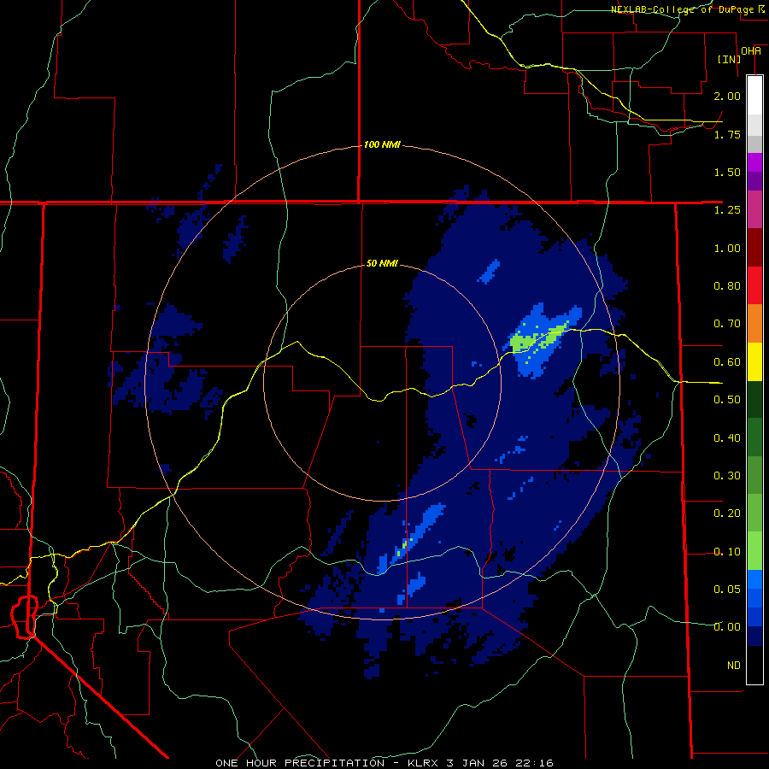769x769 pixels.
Task: Click the OHA product label
Action: point(751,51)
